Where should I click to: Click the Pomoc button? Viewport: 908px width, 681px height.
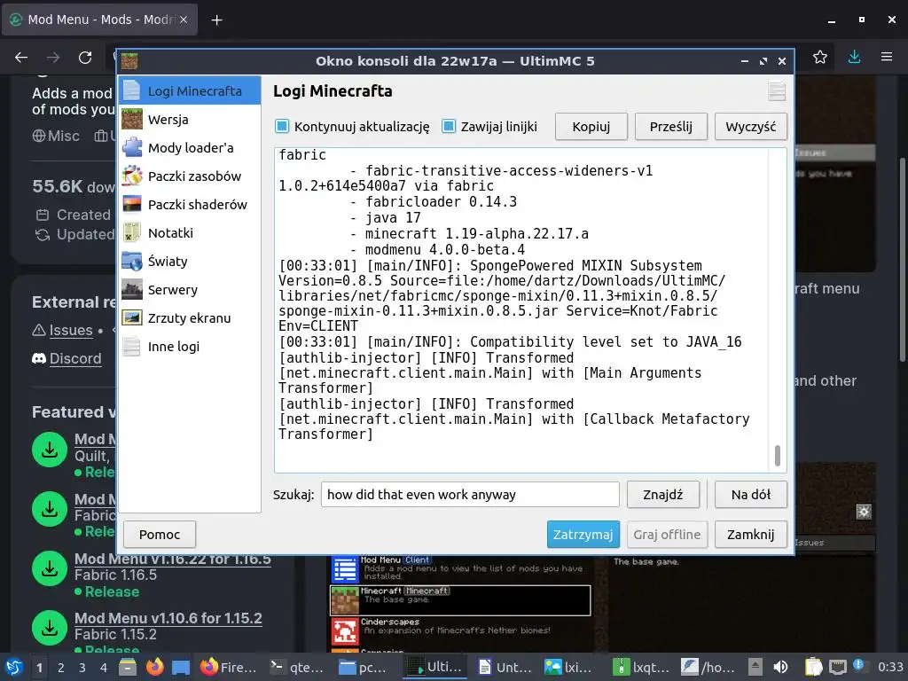[x=160, y=535]
